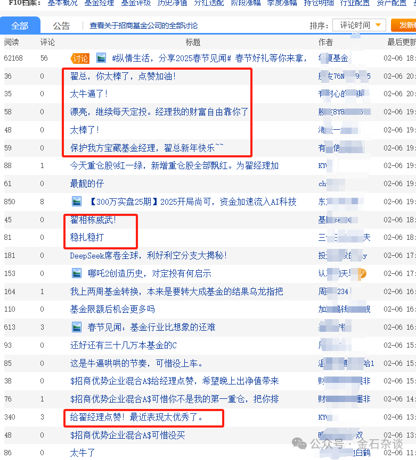Image resolution: width=416 pixels, height=460 pixels.
Task: Click comment count 56
Action: [44, 58]
